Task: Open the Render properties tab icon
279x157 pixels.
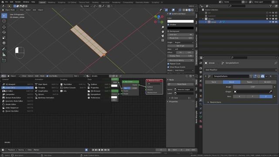Action: 201,68
